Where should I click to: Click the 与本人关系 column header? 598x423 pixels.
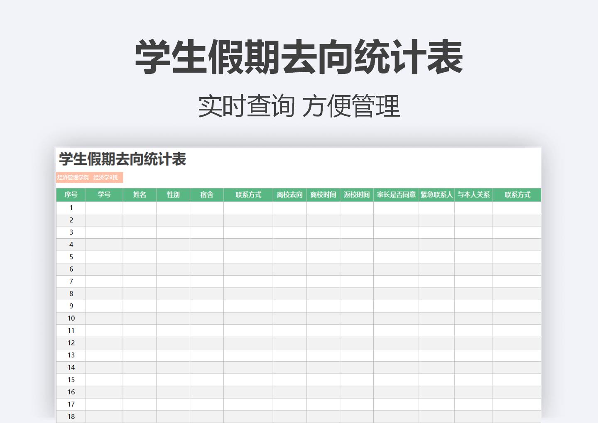tap(473, 193)
